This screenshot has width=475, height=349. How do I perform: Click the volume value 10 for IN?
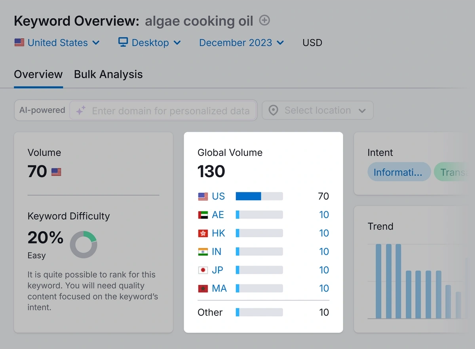[x=324, y=252]
